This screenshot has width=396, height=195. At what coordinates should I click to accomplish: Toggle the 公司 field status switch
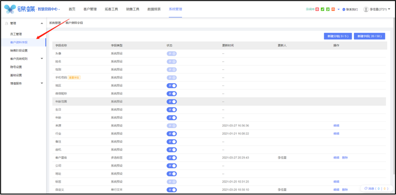(x=172, y=166)
